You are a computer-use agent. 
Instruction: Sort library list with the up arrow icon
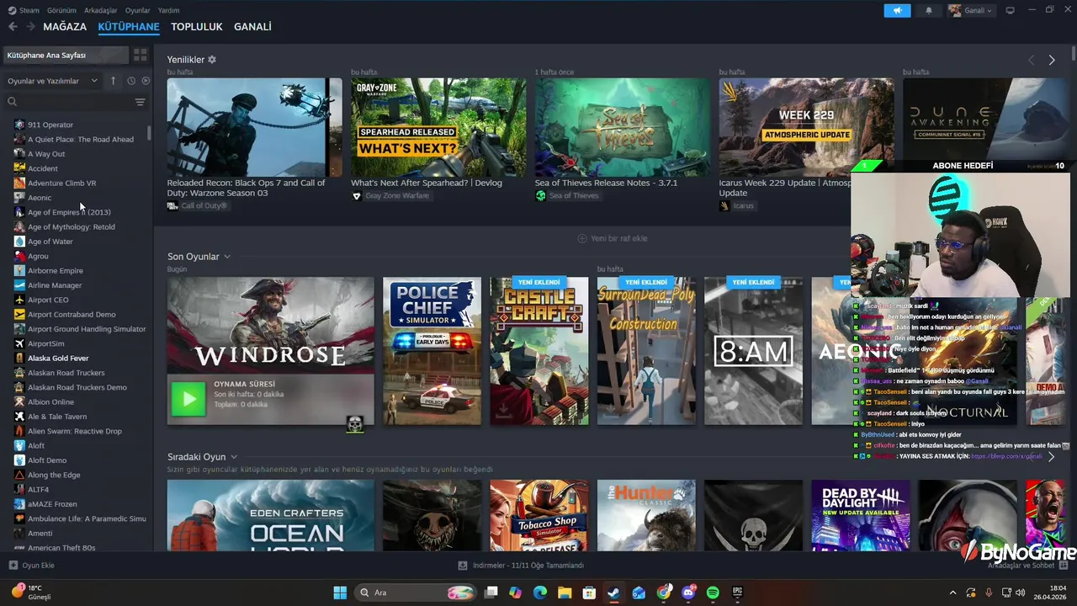[114, 81]
